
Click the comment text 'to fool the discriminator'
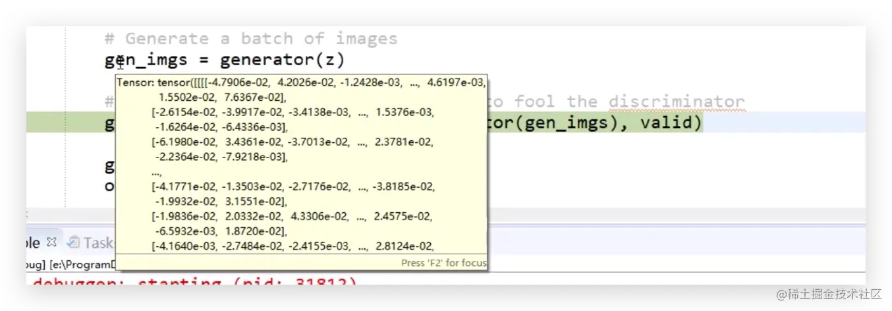617,101
